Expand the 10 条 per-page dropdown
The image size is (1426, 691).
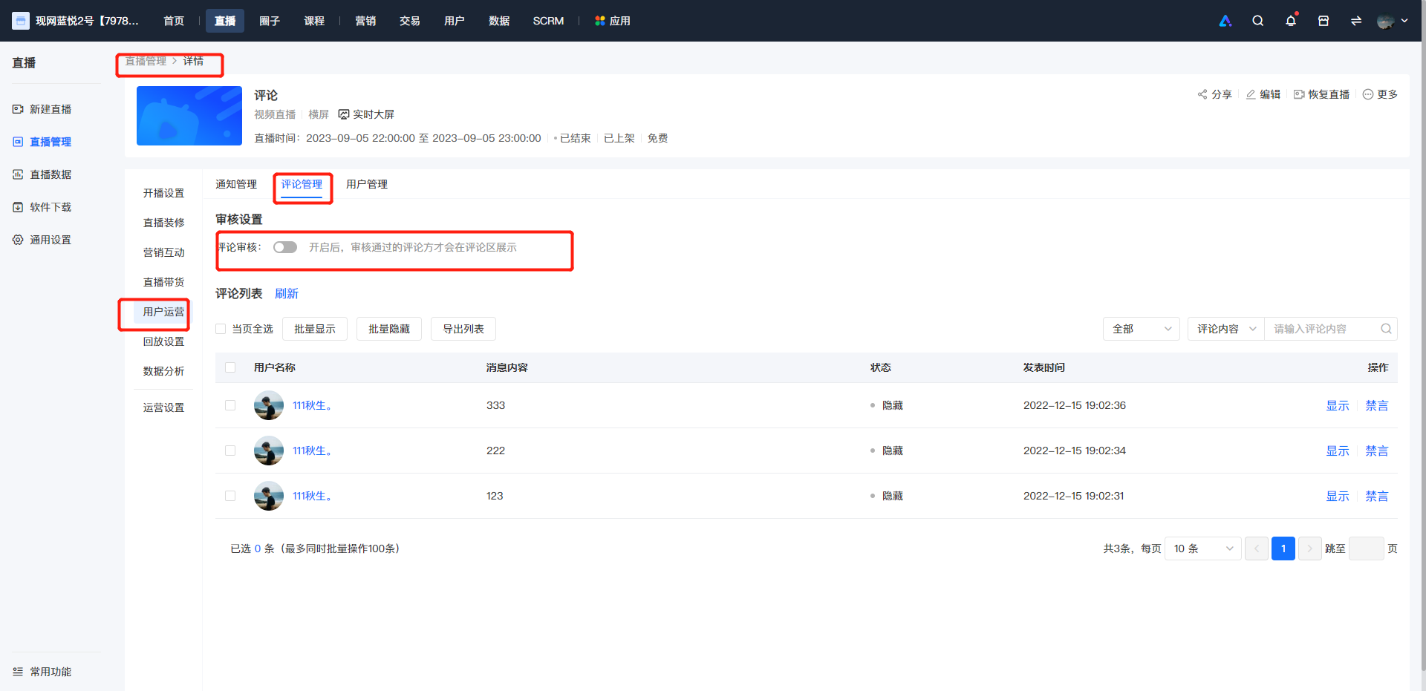click(x=1203, y=548)
